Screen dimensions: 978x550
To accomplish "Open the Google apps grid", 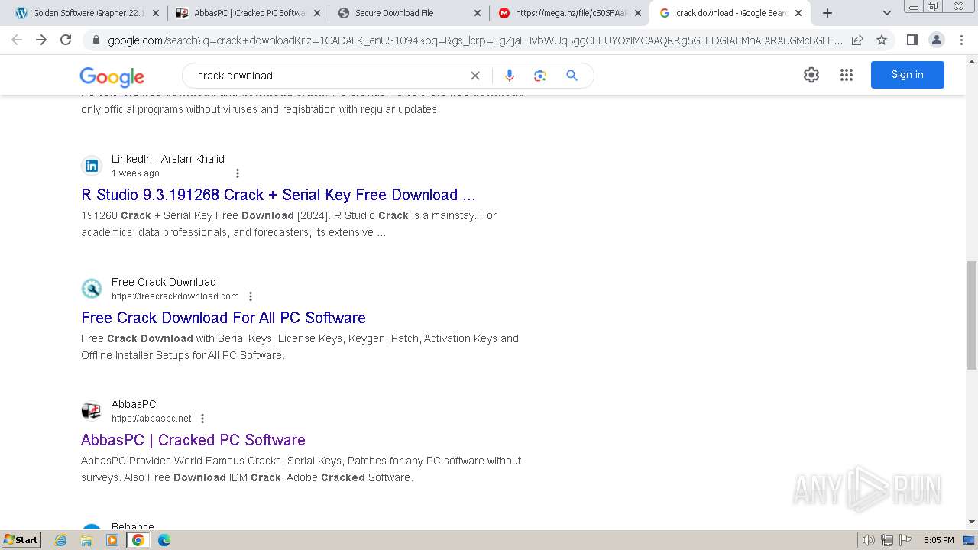I will pos(847,75).
